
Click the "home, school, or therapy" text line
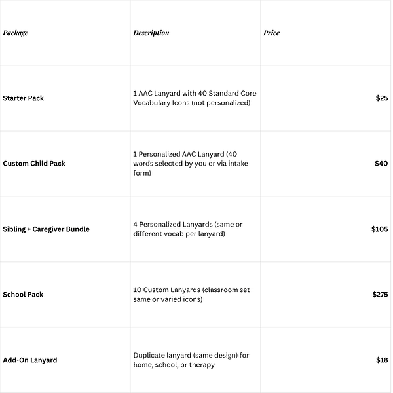tap(174, 365)
